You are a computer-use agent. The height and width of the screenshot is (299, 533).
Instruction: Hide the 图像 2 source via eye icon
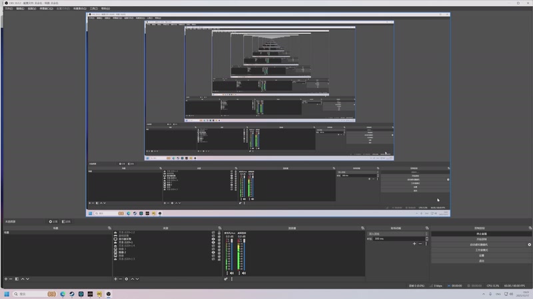213,252
